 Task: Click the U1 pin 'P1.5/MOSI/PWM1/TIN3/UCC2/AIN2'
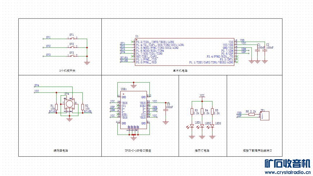(x=157, y=48)
